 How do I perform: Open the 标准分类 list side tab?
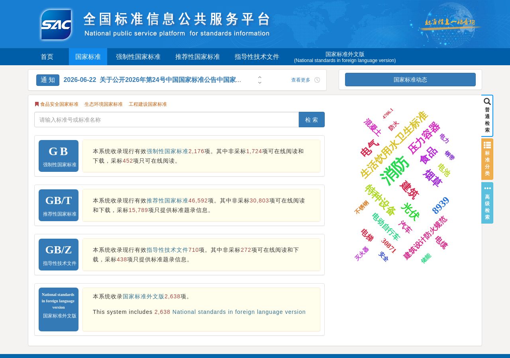coord(487,159)
